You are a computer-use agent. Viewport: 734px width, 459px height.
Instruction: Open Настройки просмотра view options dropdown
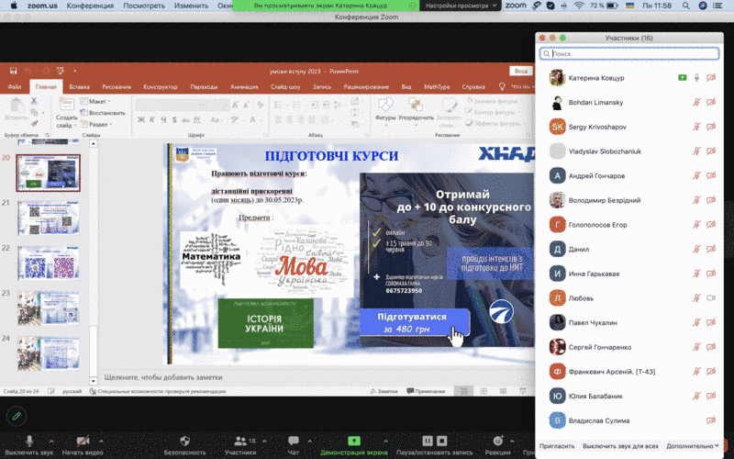[x=461, y=6]
